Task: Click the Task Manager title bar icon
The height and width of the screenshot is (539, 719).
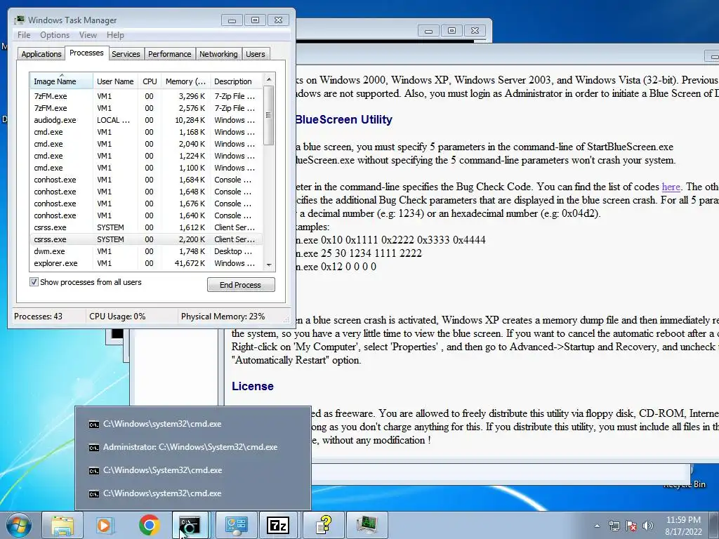Action: pyautogui.click(x=19, y=20)
